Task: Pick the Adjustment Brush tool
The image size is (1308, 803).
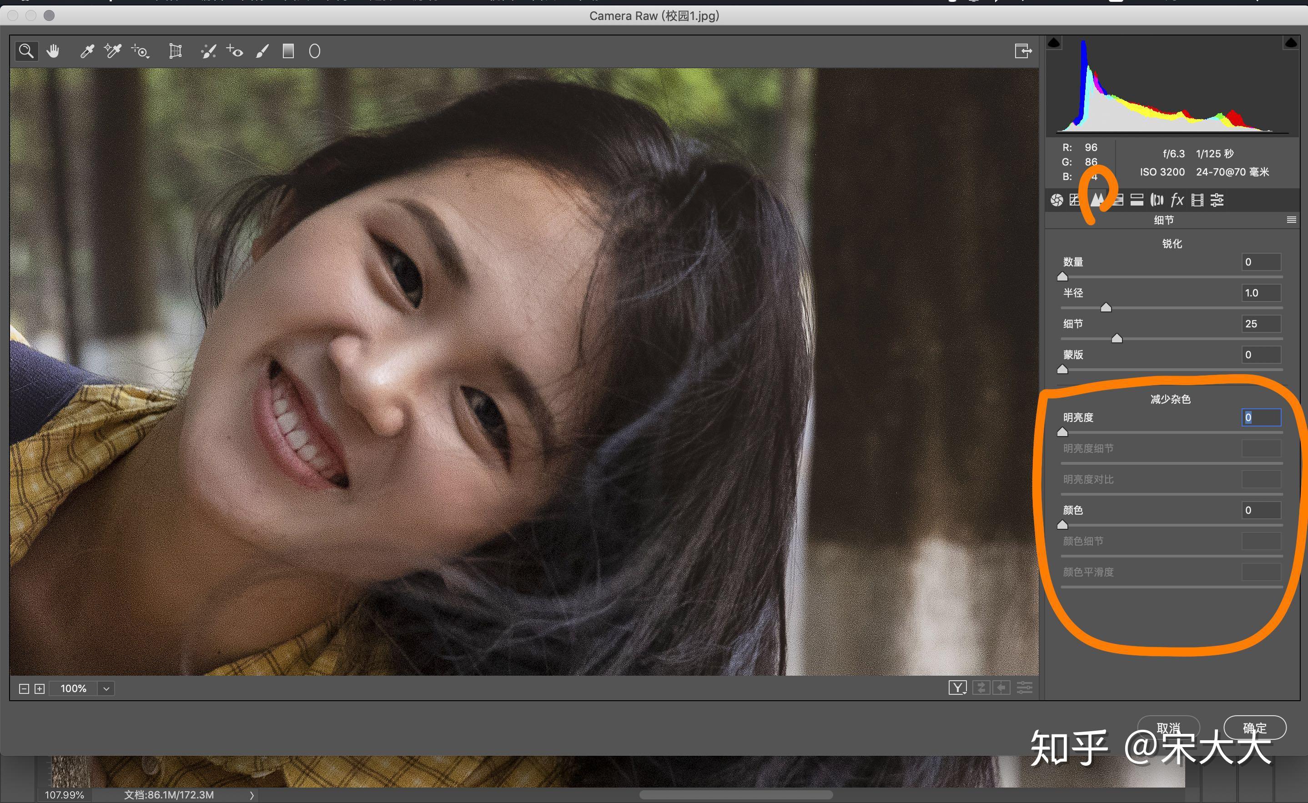Action: pos(262,51)
